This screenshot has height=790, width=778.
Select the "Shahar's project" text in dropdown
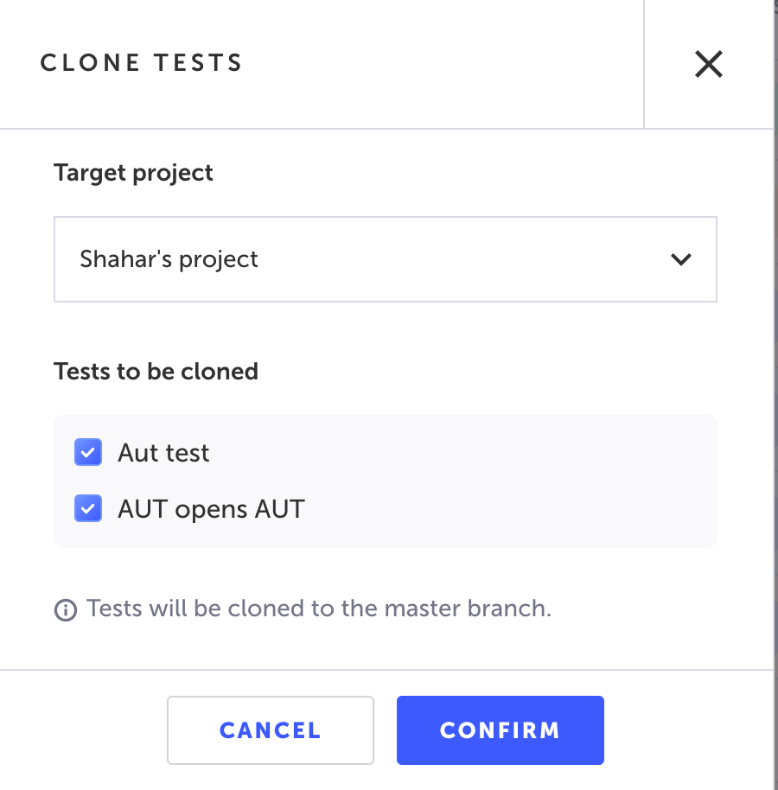click(169, 259)
